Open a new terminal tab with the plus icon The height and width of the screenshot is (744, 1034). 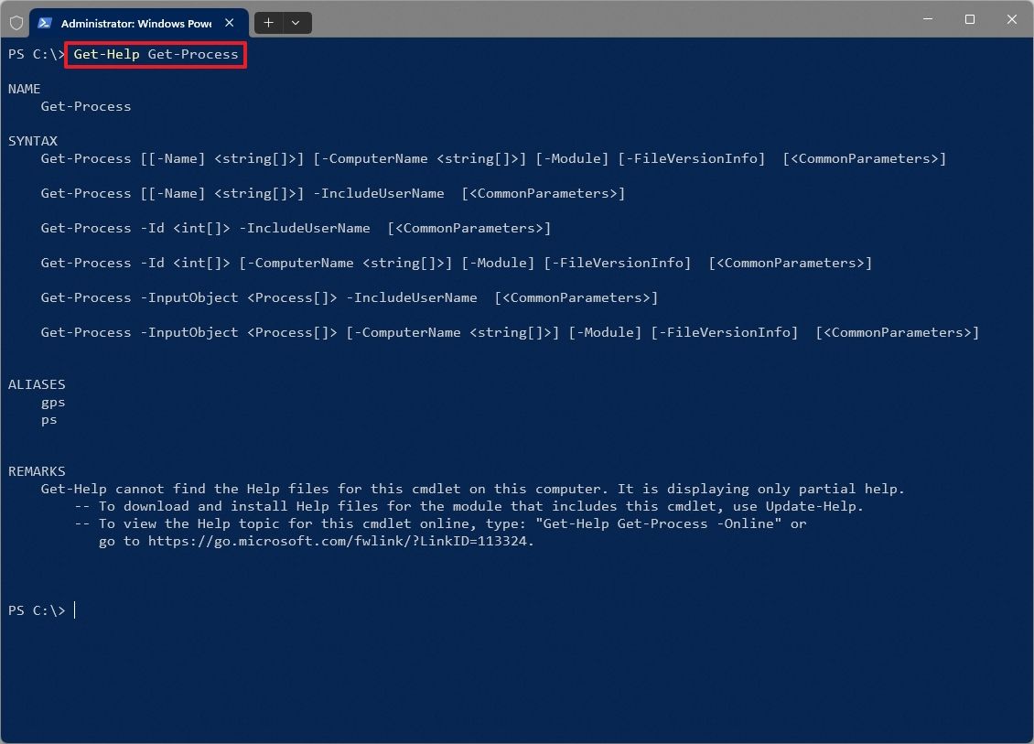(x=268, y=22)
